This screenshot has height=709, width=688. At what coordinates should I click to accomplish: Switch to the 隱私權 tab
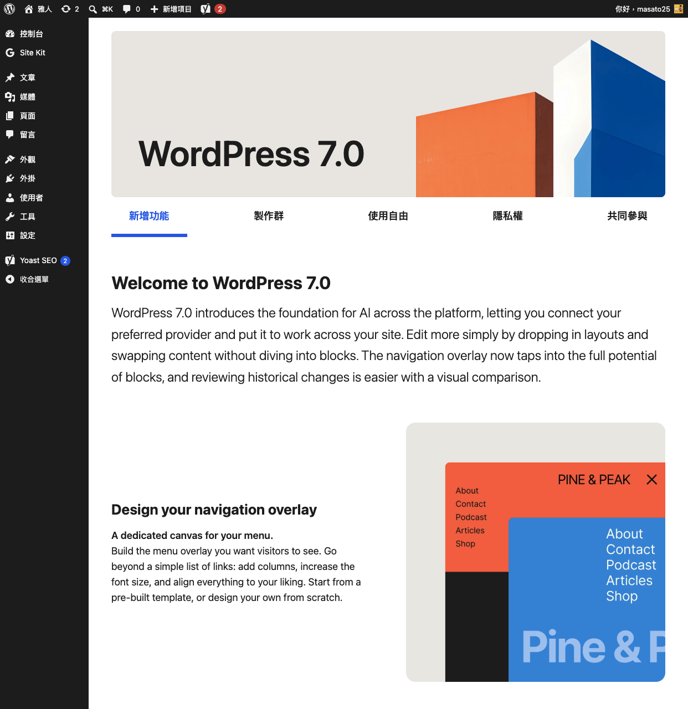click(x=508, y=216)
